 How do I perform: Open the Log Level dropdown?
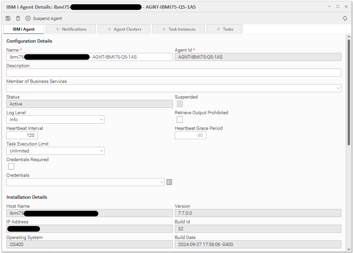click(x=55, y=120)
